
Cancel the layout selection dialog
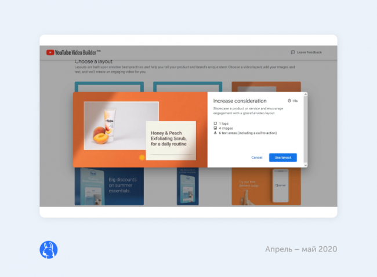click(x=256, y=158)
